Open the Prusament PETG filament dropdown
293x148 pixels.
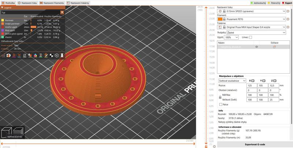pyautogui.click(x=252, y=19)
